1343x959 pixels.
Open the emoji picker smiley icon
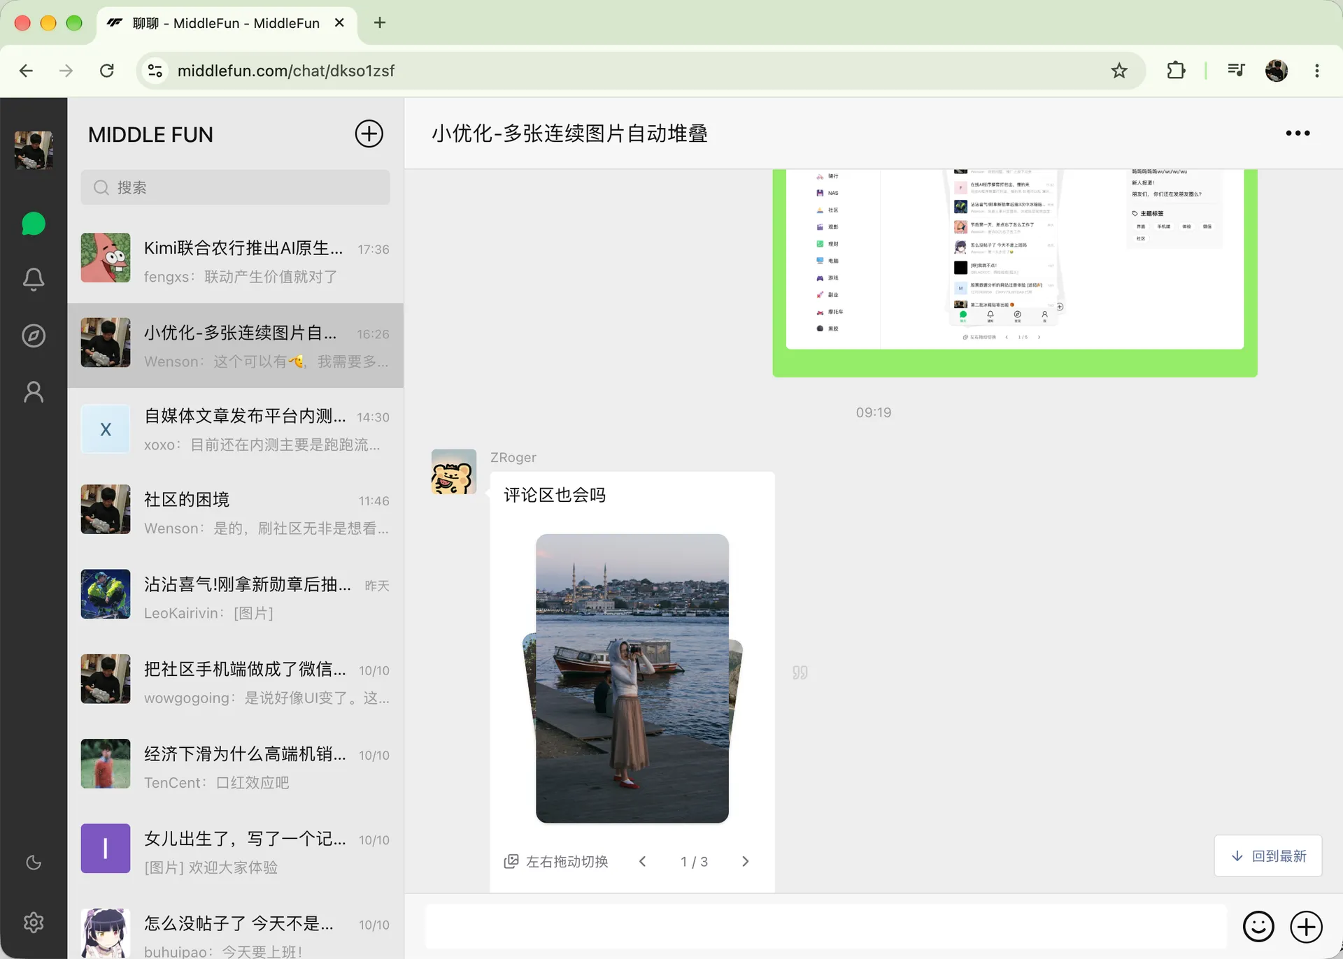pos(1258,927)
